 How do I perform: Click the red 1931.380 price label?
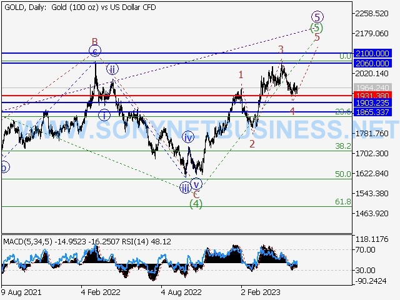[x=372, y=96]
